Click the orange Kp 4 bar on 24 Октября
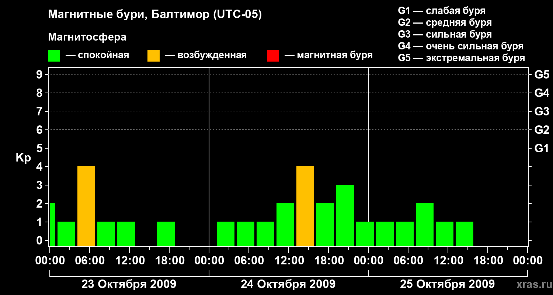This screenshot has height=295, width=553. pyautogui.click(x=305, y=206)
